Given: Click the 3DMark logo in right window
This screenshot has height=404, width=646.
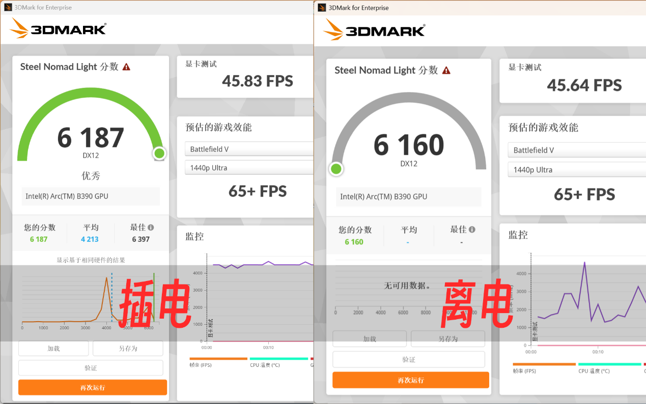Looking at the screenshot, I should (x=374, y=30).
